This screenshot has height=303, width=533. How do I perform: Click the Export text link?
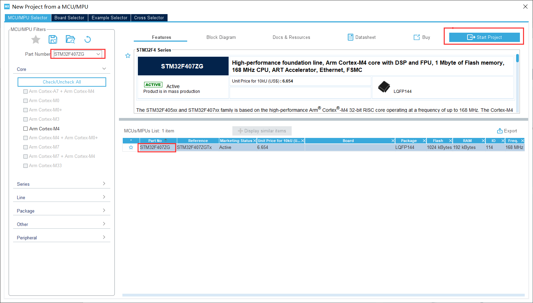pos(510,131)
